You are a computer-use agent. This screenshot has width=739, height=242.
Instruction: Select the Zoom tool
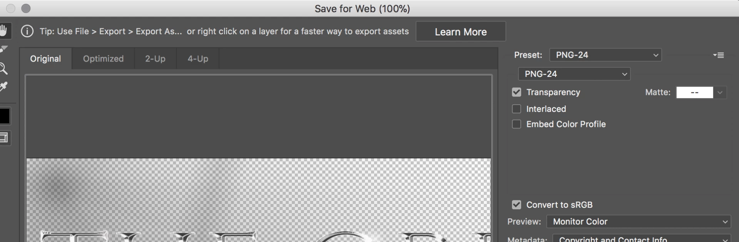click(4, 69)
